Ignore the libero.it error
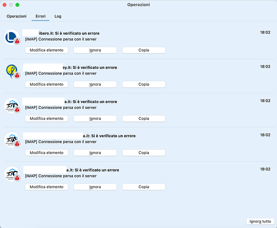 click(x=95, y=50)
